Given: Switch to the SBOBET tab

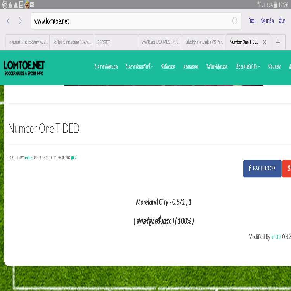Looking at the screenshot, I should click(116, 42).
